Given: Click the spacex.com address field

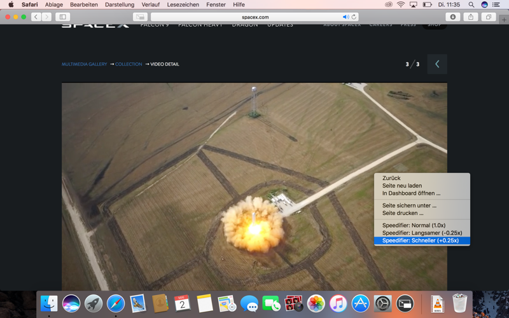Looking at the screenshot, I should coord(255,17).
